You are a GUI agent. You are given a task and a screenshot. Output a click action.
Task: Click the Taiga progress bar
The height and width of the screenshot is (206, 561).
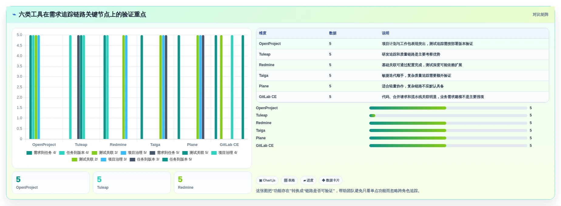448,131
